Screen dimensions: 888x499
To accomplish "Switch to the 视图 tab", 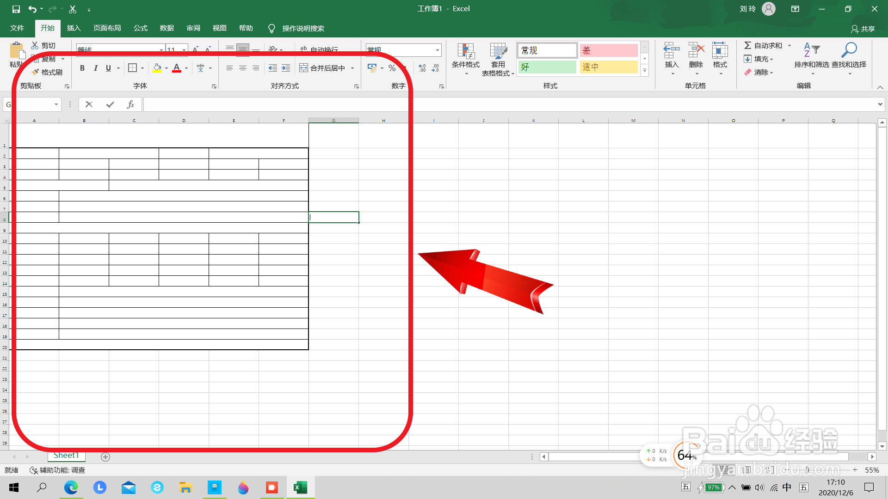I will point(219,28).
